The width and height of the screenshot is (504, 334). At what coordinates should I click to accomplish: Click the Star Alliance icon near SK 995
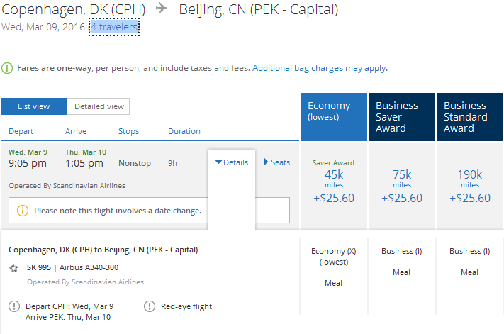[14, 268]
